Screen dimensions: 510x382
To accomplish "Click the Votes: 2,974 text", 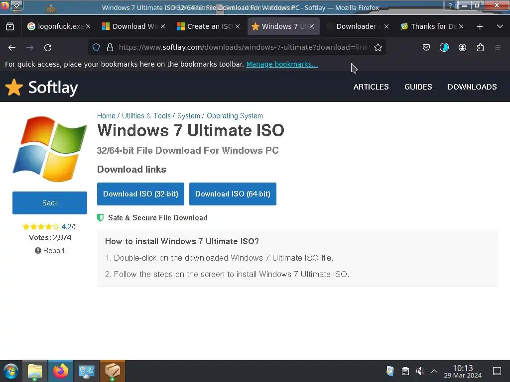I will (x=50, y=238).
